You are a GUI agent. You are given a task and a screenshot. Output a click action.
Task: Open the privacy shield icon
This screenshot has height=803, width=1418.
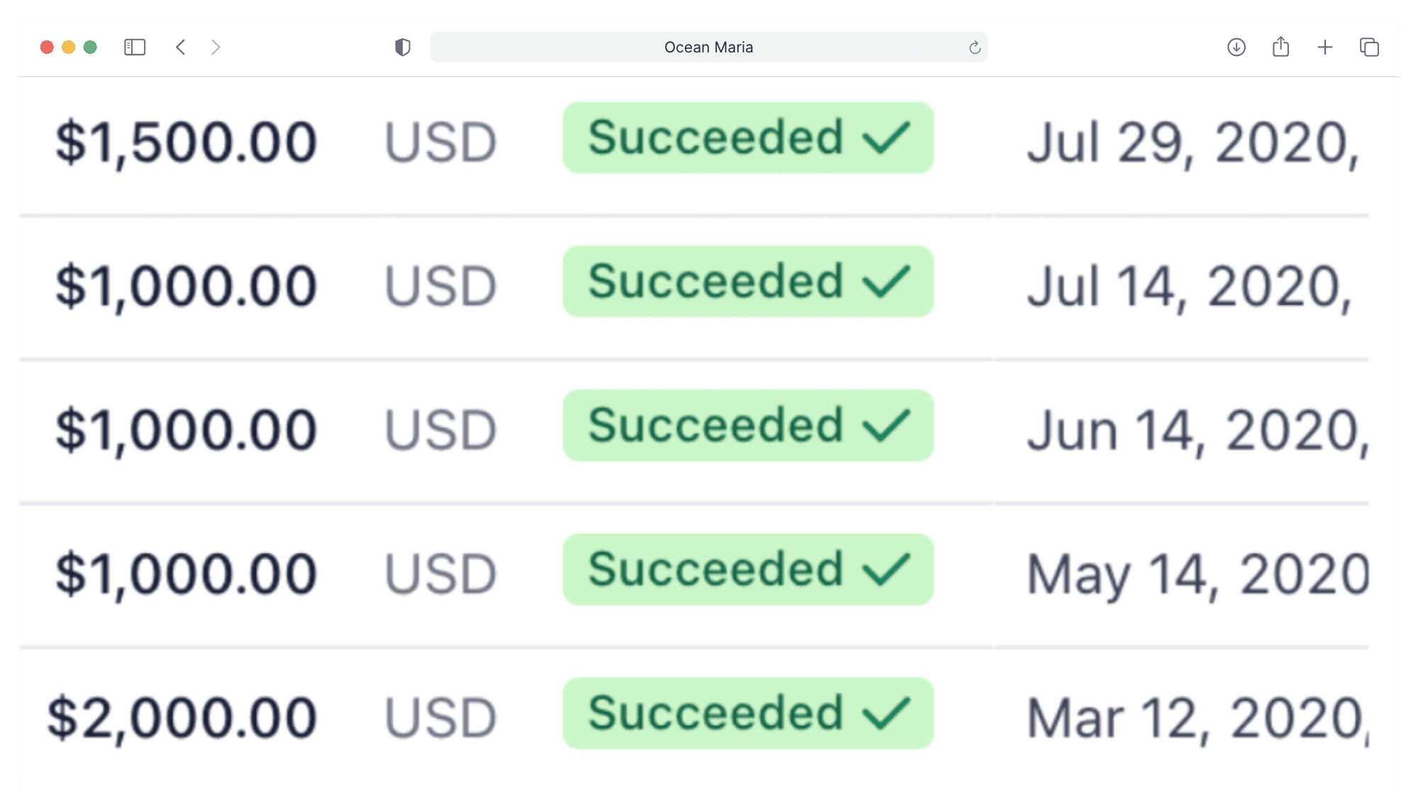tap(403, 47)
